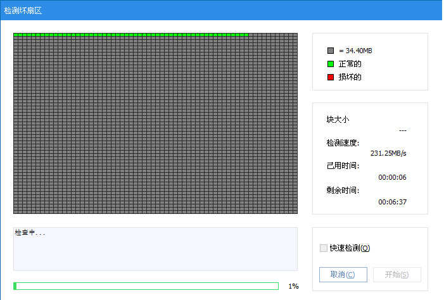Click the 取消(C) cancel button
The image size is (444, 300).
(343, 275)
